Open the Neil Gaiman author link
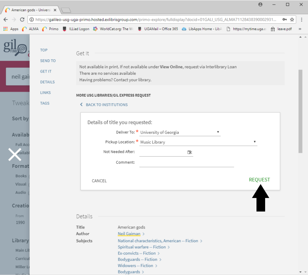 (129, 234)
